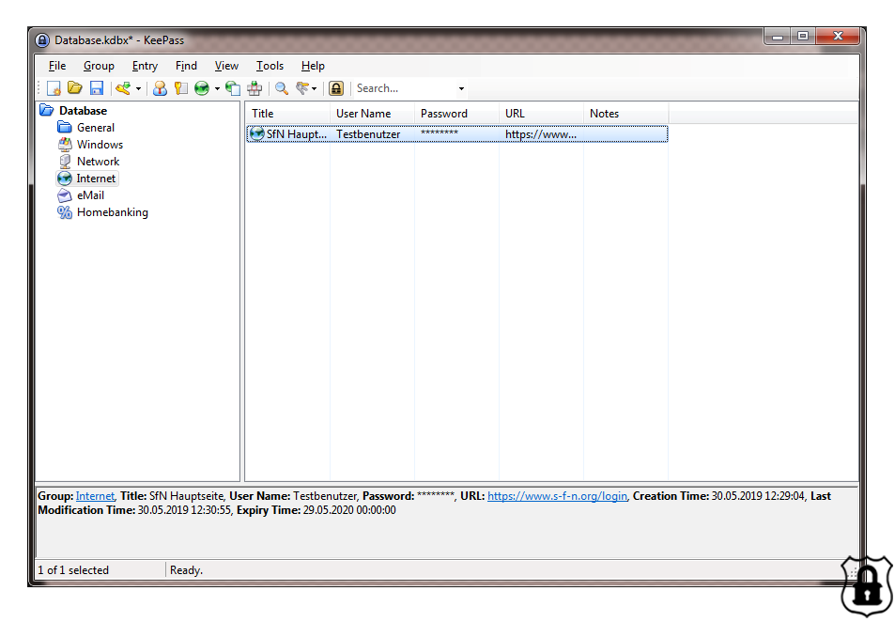Viewport: 895px width, 622px height.
Task: Click the Find magnifier toolbar icon
Action: pos(282,88)
